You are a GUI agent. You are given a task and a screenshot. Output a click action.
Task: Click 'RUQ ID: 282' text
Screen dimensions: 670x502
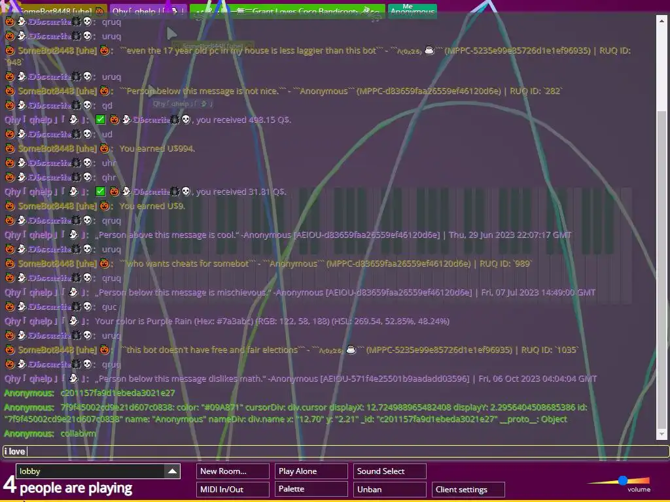click(x=536, y=91)
